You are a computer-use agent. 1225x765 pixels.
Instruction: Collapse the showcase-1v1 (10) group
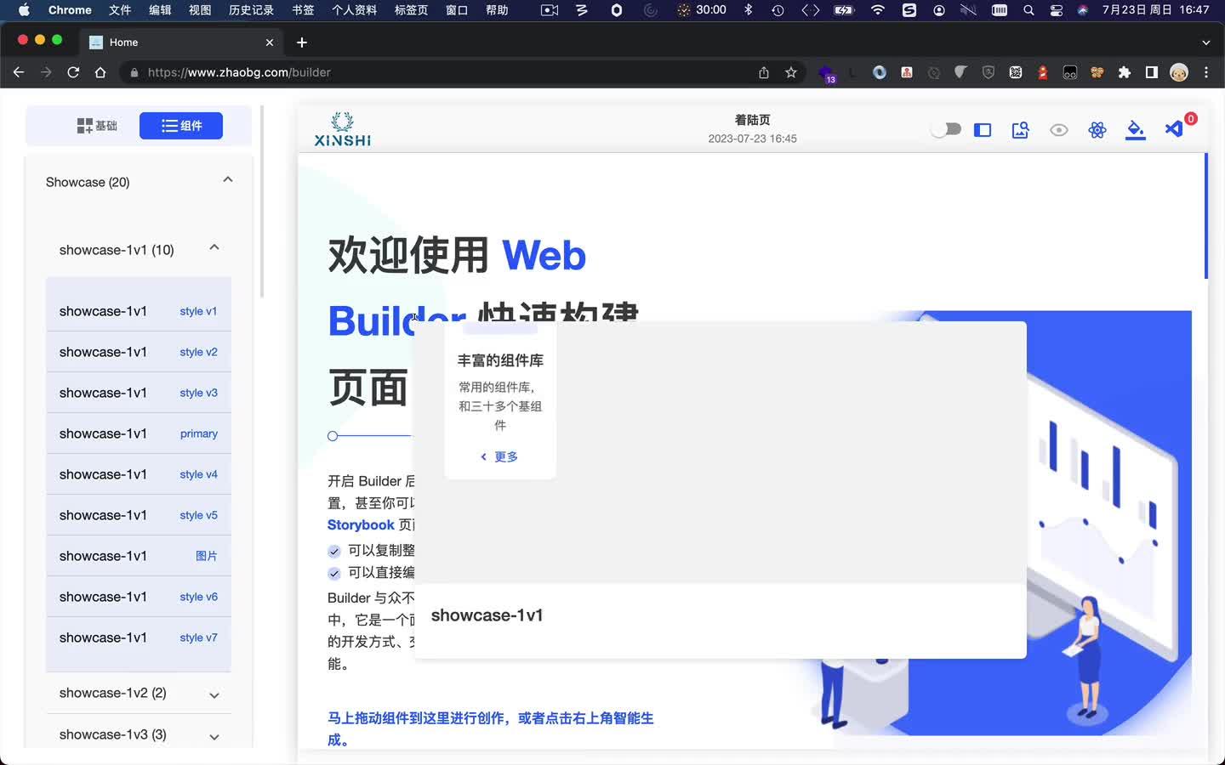(213, 247)
